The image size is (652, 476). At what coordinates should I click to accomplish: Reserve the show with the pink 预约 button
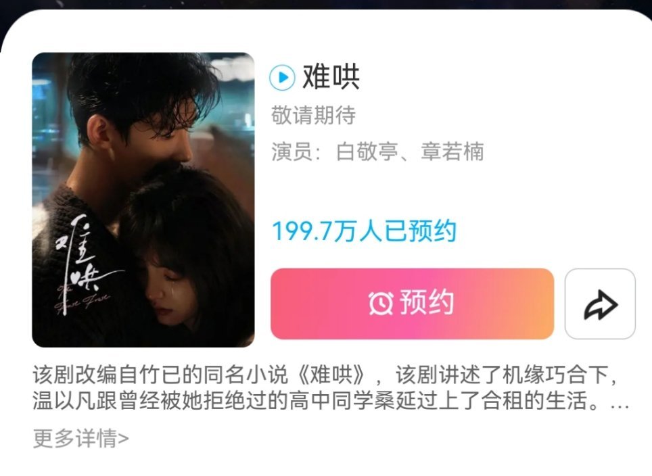[x=412, y=304]
